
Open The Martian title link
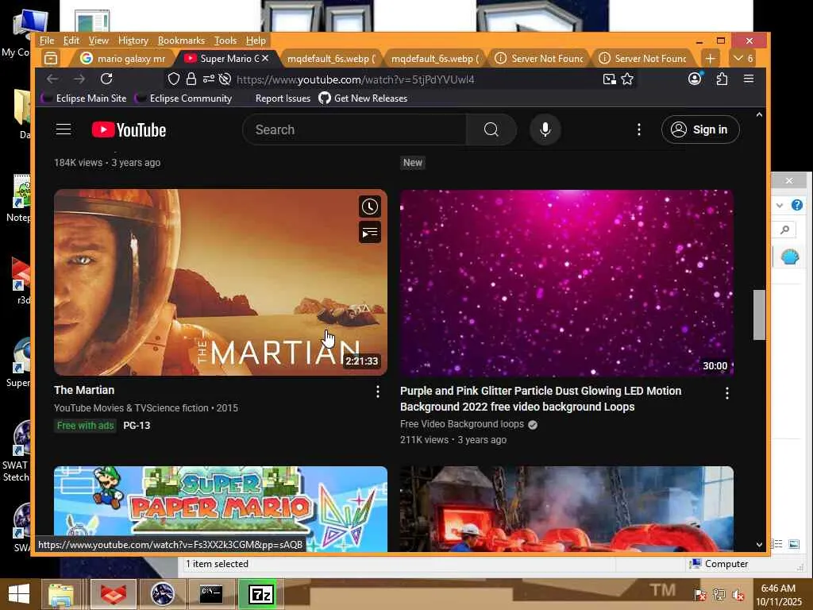[x=84, y=390]
